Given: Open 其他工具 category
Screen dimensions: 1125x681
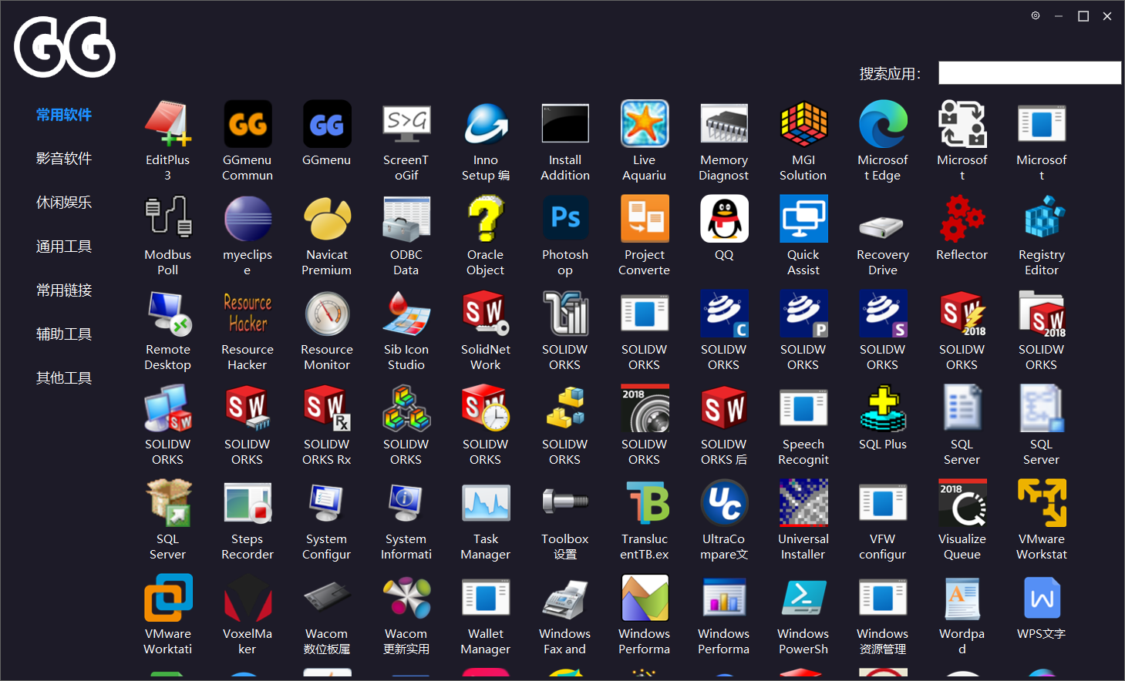Looking at the screenshot, I should 64,378.
